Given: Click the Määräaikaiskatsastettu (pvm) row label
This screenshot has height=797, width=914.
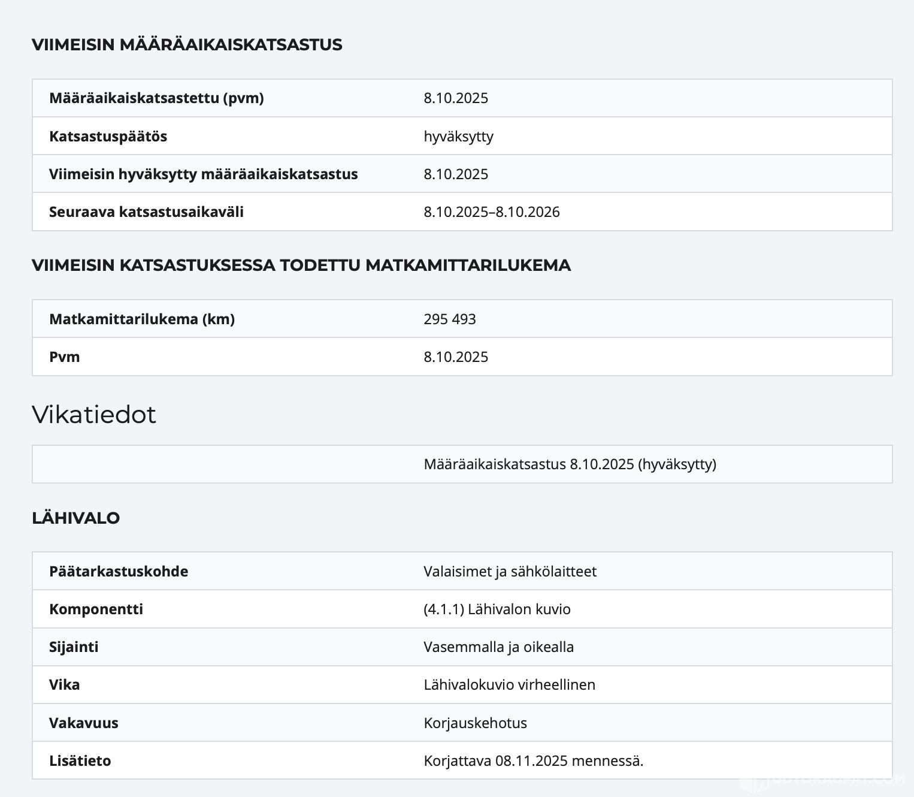Looking at the screenshot, I should click(x=156, y=98).
